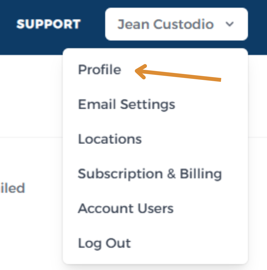
Task: Toggle the Jean Custodio user dropdown
Action: pos(177,24)
